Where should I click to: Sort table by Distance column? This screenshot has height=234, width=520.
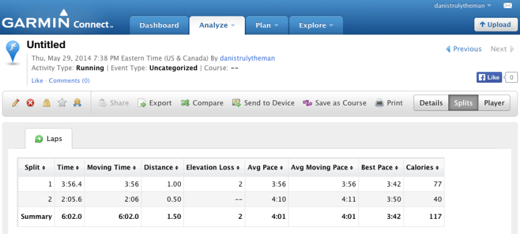click(162, 168)
